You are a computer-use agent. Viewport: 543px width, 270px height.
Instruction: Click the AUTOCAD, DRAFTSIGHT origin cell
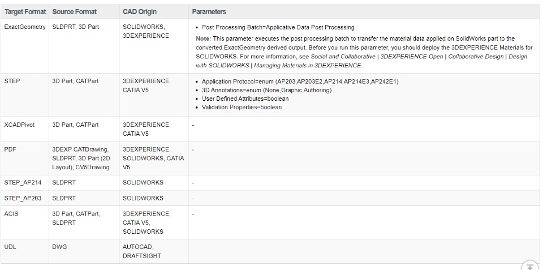141,251
